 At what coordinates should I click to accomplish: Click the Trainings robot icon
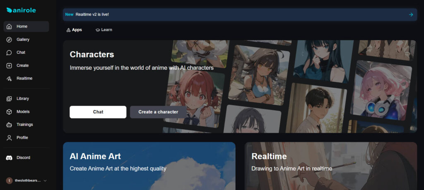coord(9,125)
